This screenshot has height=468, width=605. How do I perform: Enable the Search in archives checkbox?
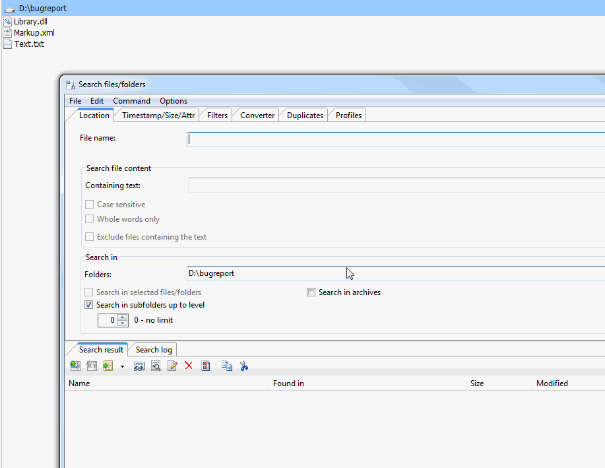point(311,292)
